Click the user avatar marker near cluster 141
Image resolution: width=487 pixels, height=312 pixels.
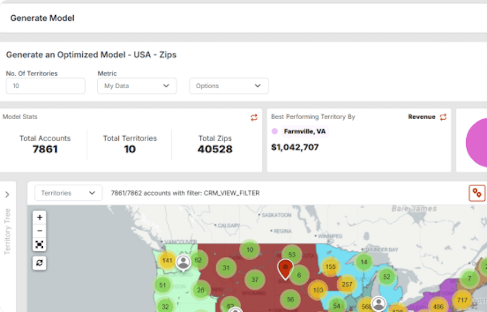click(x=183, y=263)
